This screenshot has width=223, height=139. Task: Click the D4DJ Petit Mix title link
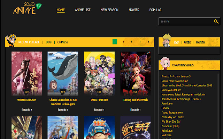99,100
